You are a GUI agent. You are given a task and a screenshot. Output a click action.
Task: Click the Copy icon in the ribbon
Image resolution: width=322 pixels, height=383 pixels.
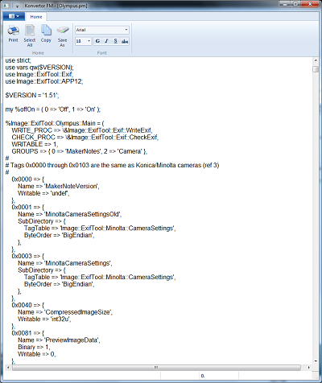pyautogui.click(x=46, y=34)
